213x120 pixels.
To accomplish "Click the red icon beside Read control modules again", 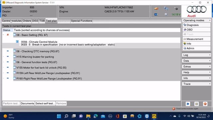I will [174, 109].
